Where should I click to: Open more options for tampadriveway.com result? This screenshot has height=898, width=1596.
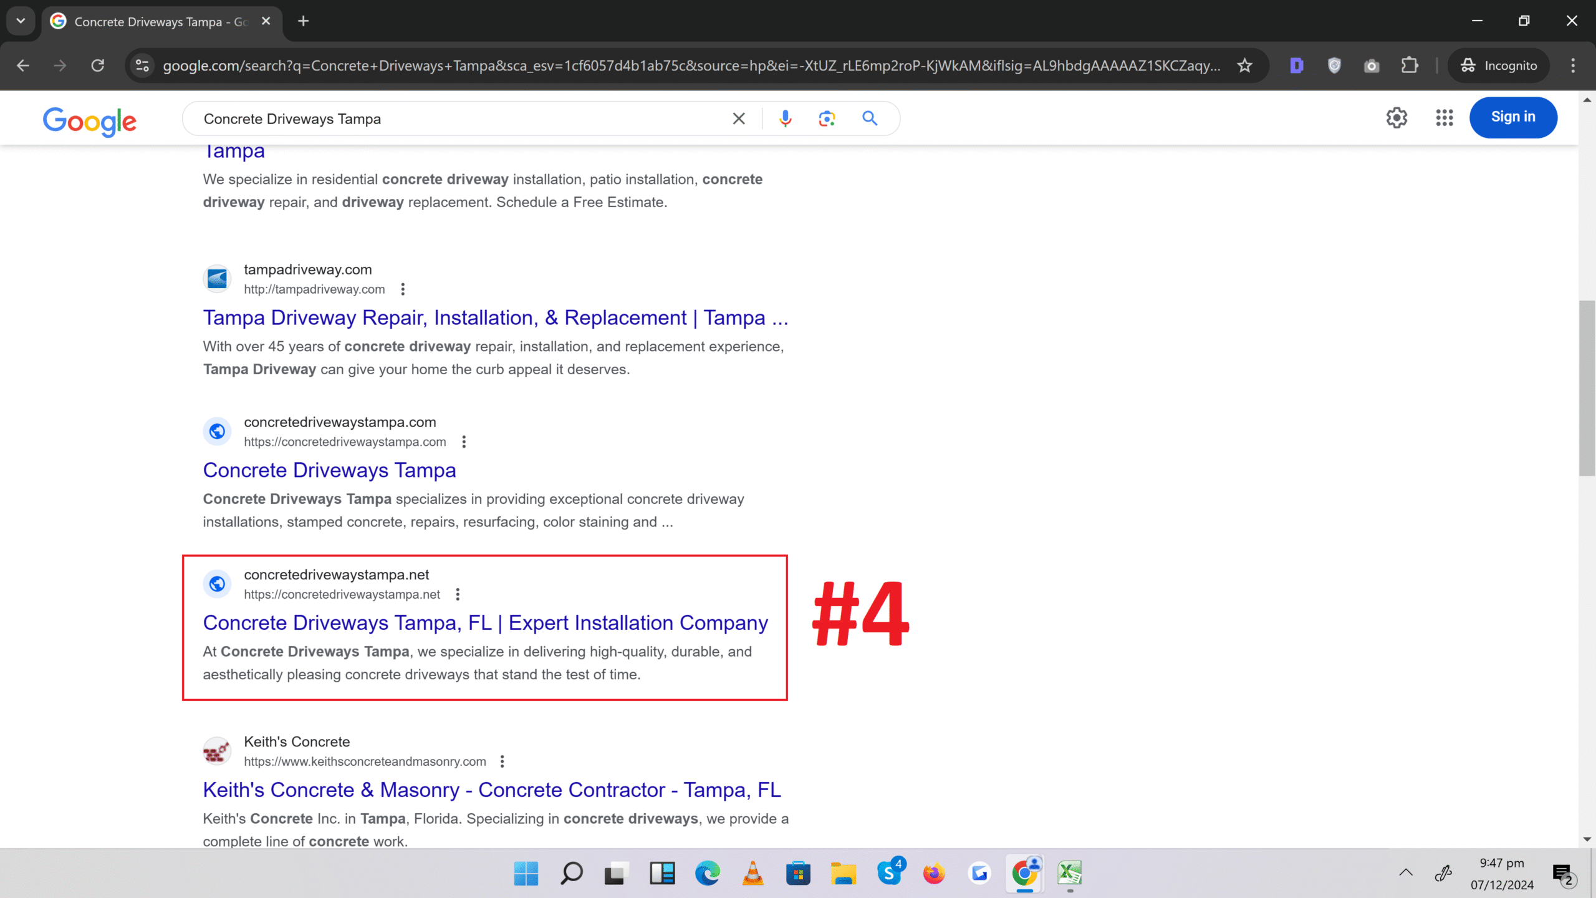point(403,289)
